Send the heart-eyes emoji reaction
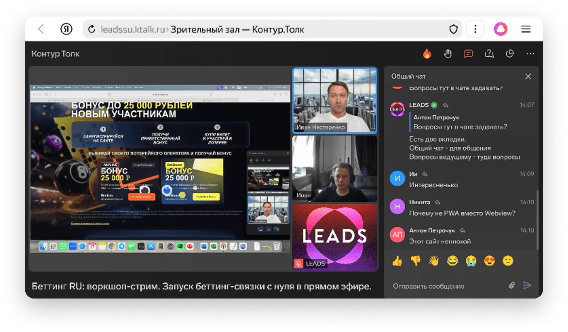The image size is (568, 332). coord(489,261)
